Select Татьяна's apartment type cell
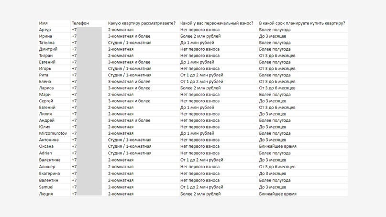Screen dimensions: 386x217 pyautogui.click(x=129, y=43)
